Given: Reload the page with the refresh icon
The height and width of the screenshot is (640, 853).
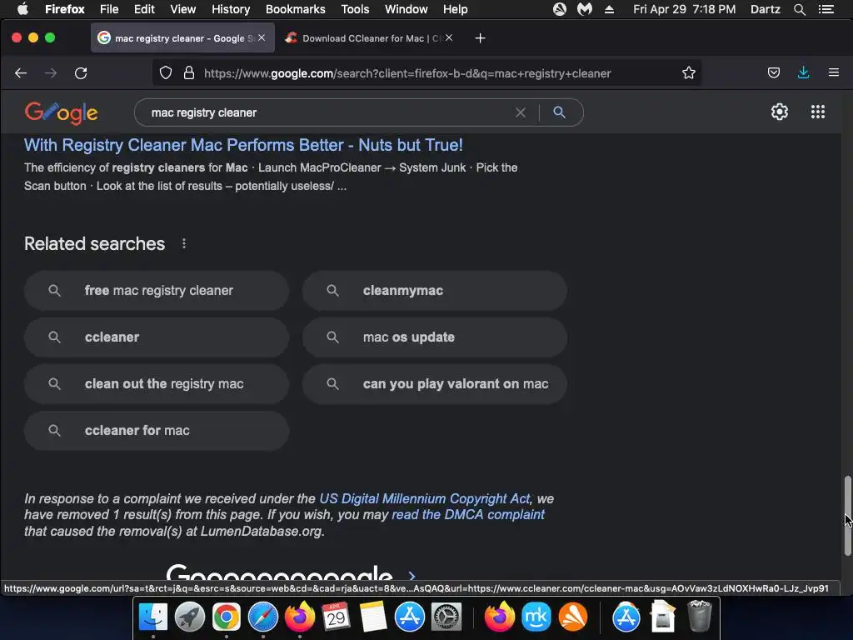Looking at the screenshot, I should [81, 73].
